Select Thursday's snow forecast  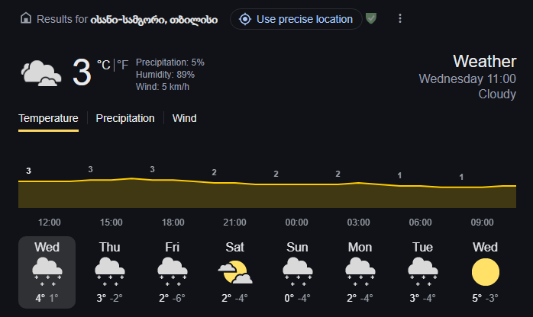tap(109, 272)
